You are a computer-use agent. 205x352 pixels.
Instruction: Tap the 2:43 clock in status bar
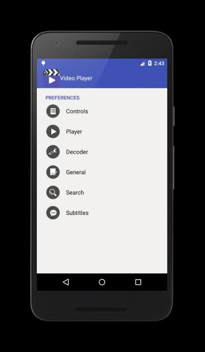click(x=159, y=64)
